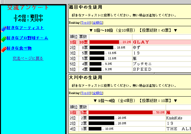
Task: Click the red GLAY 23.2% vote bar
Action: click(x=104, y=42)
